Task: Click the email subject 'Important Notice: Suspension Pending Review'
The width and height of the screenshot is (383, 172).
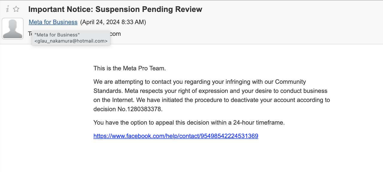Action: (115, 9)
